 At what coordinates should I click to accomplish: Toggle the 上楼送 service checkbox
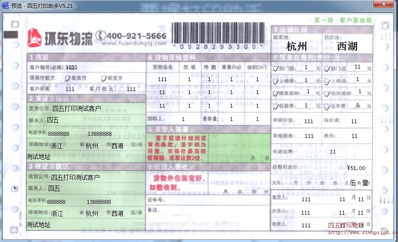(327, 82)
